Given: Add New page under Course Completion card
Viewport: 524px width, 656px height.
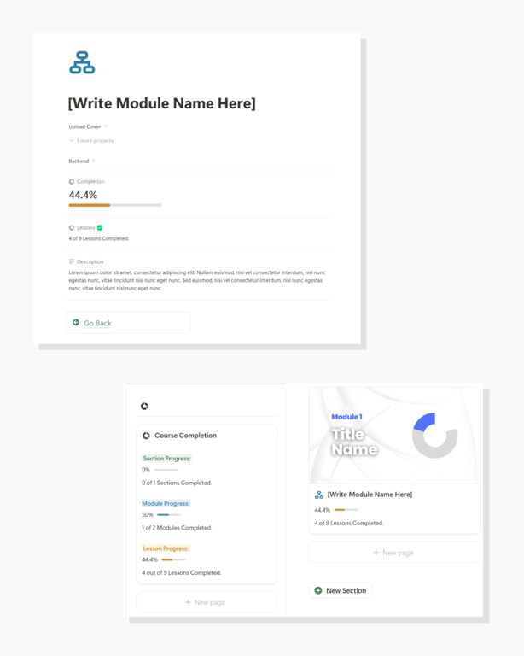Looking at the screenshot, I should coord(207,602).
